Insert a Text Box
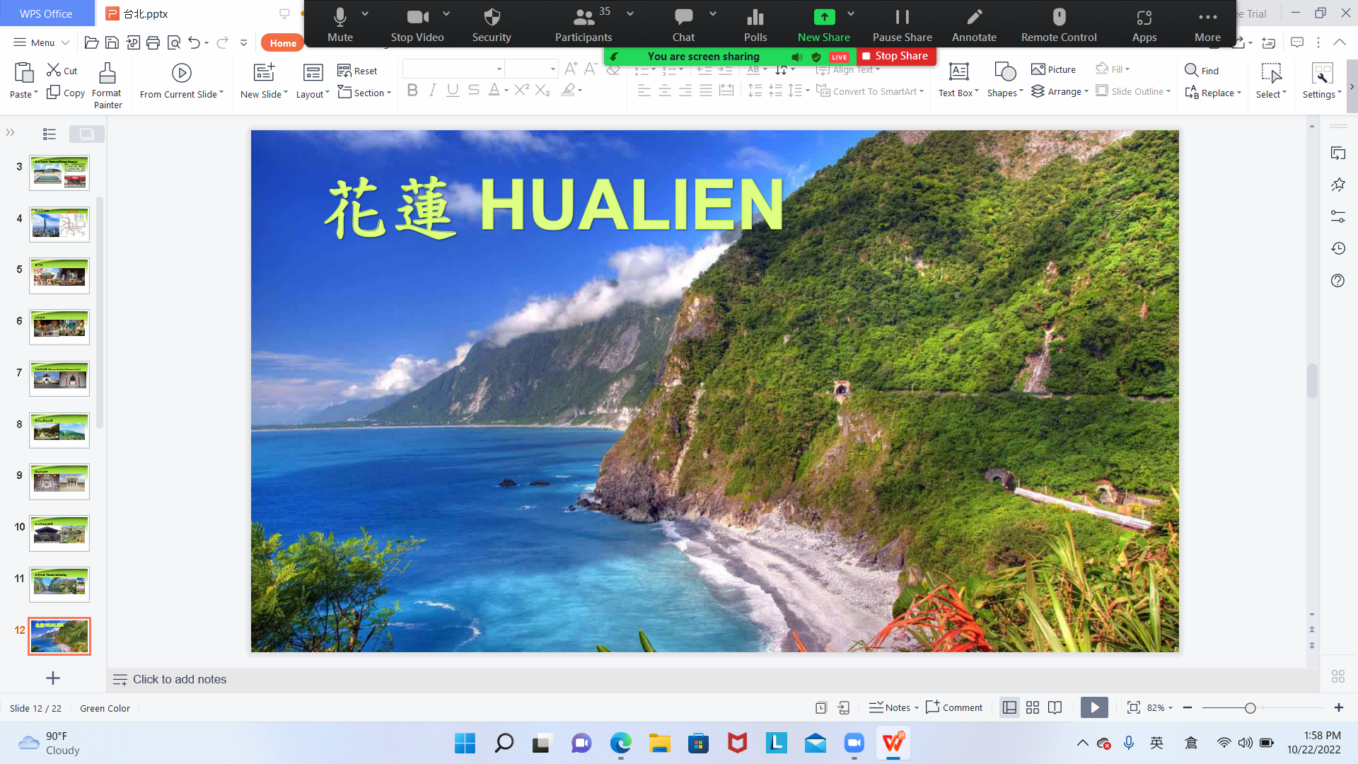Image resolution: width=1358 pixels, height=764 pixels. (958, 73)
